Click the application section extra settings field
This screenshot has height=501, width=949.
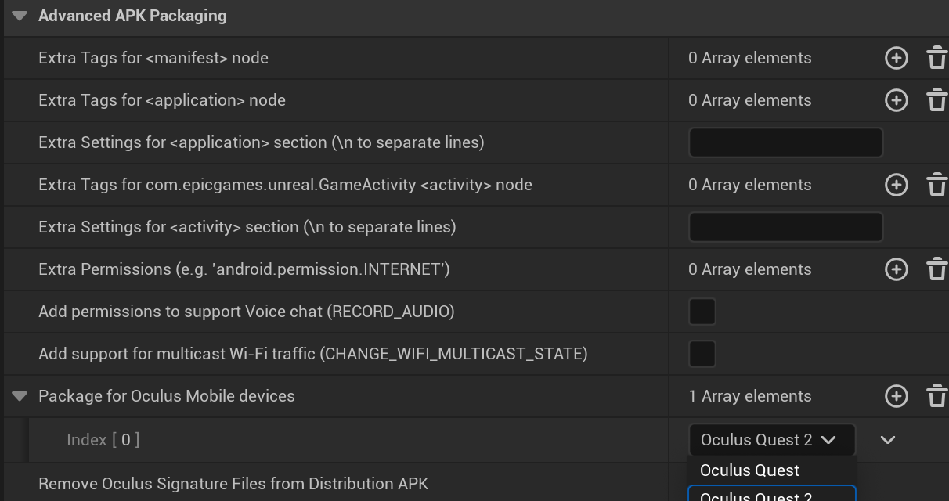pyautogui.click(x=785, y=142)
